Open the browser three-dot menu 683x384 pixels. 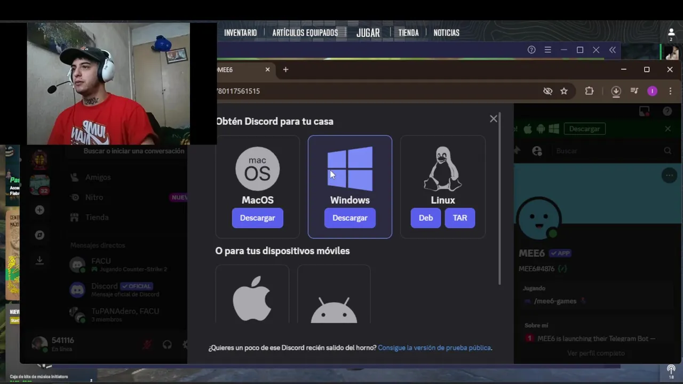(x=670, y=91)
